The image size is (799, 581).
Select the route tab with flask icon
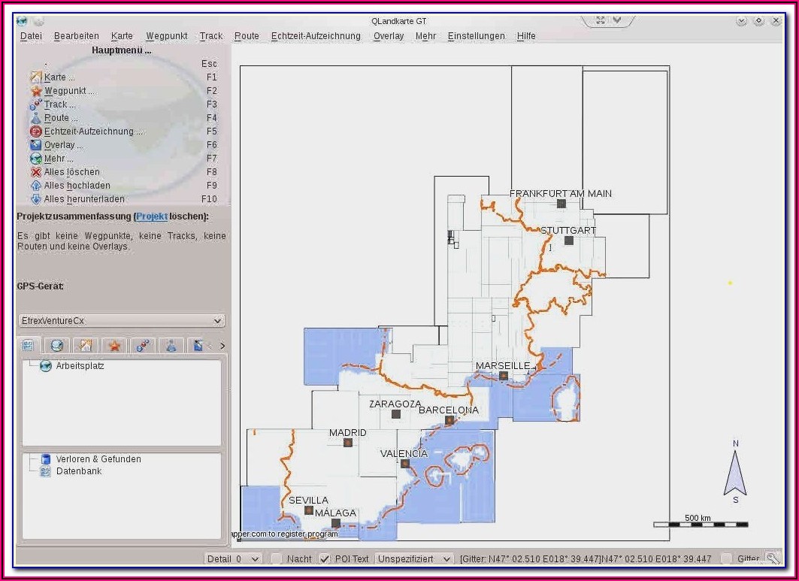point(171,346)
